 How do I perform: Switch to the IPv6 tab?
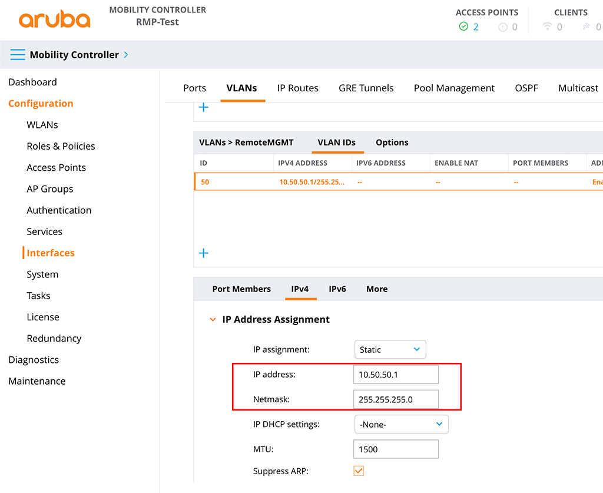click(337, 289)
